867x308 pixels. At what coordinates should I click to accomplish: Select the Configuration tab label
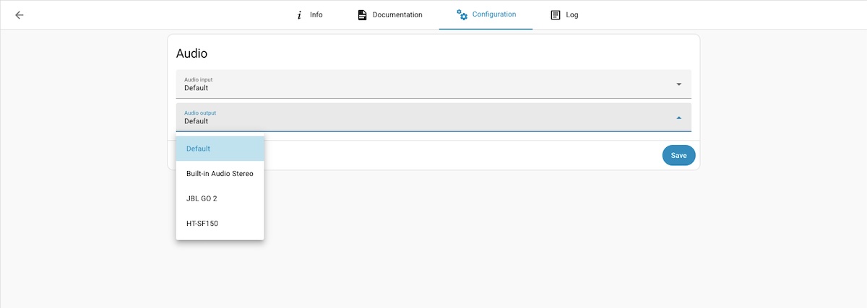494,14
